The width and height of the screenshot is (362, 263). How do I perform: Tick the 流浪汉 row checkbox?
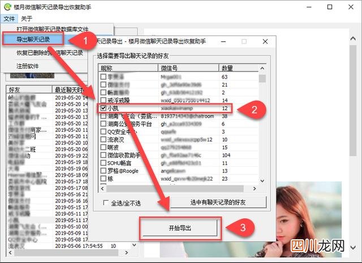[x=104, y=139]
